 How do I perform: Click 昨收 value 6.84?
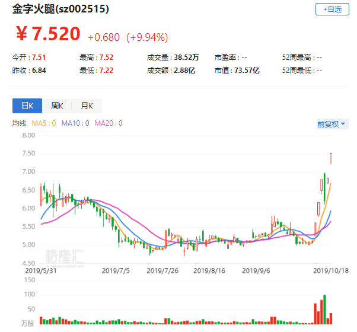point(39,71)
